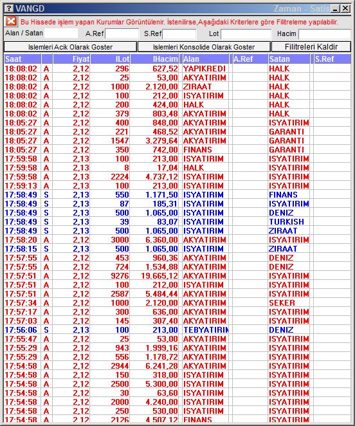Click 'Islemleri Acik Olarak Goster' button

coord(70,47)
